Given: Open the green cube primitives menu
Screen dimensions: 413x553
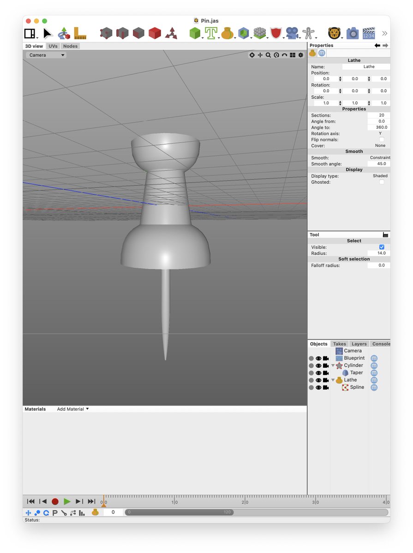Looking at the screenshot, I should pyautogui.click(x=195, y=33).
